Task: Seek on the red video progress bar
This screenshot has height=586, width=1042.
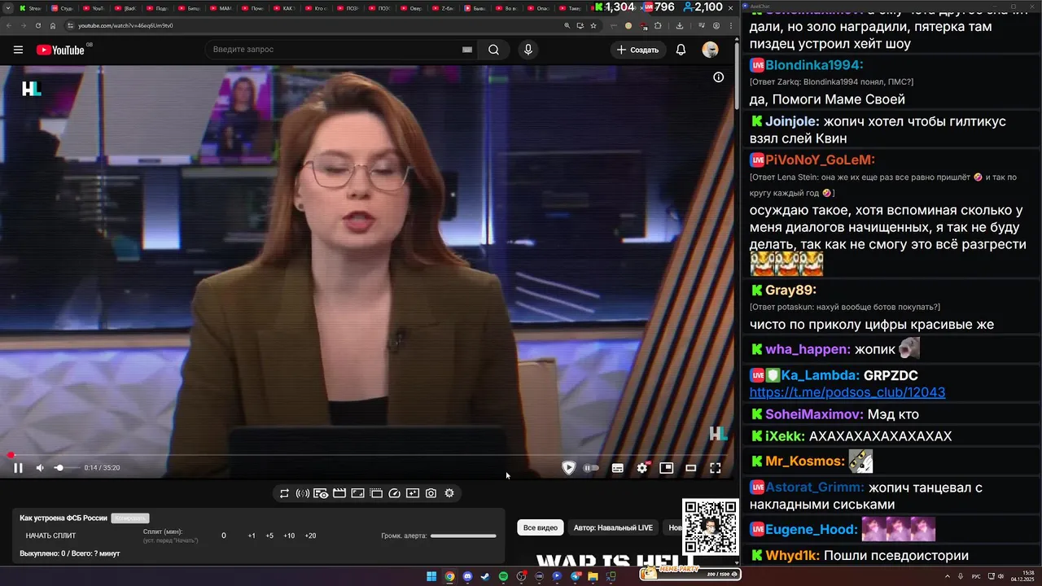Action: (366, 456)
